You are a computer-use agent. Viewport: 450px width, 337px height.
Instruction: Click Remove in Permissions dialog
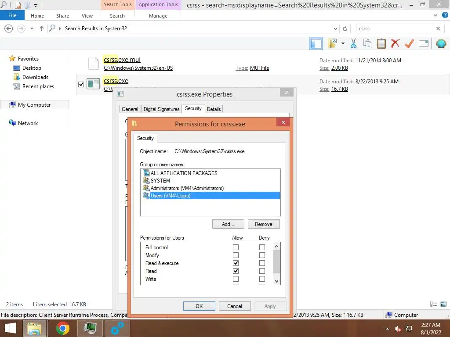(x=264, y=224)
